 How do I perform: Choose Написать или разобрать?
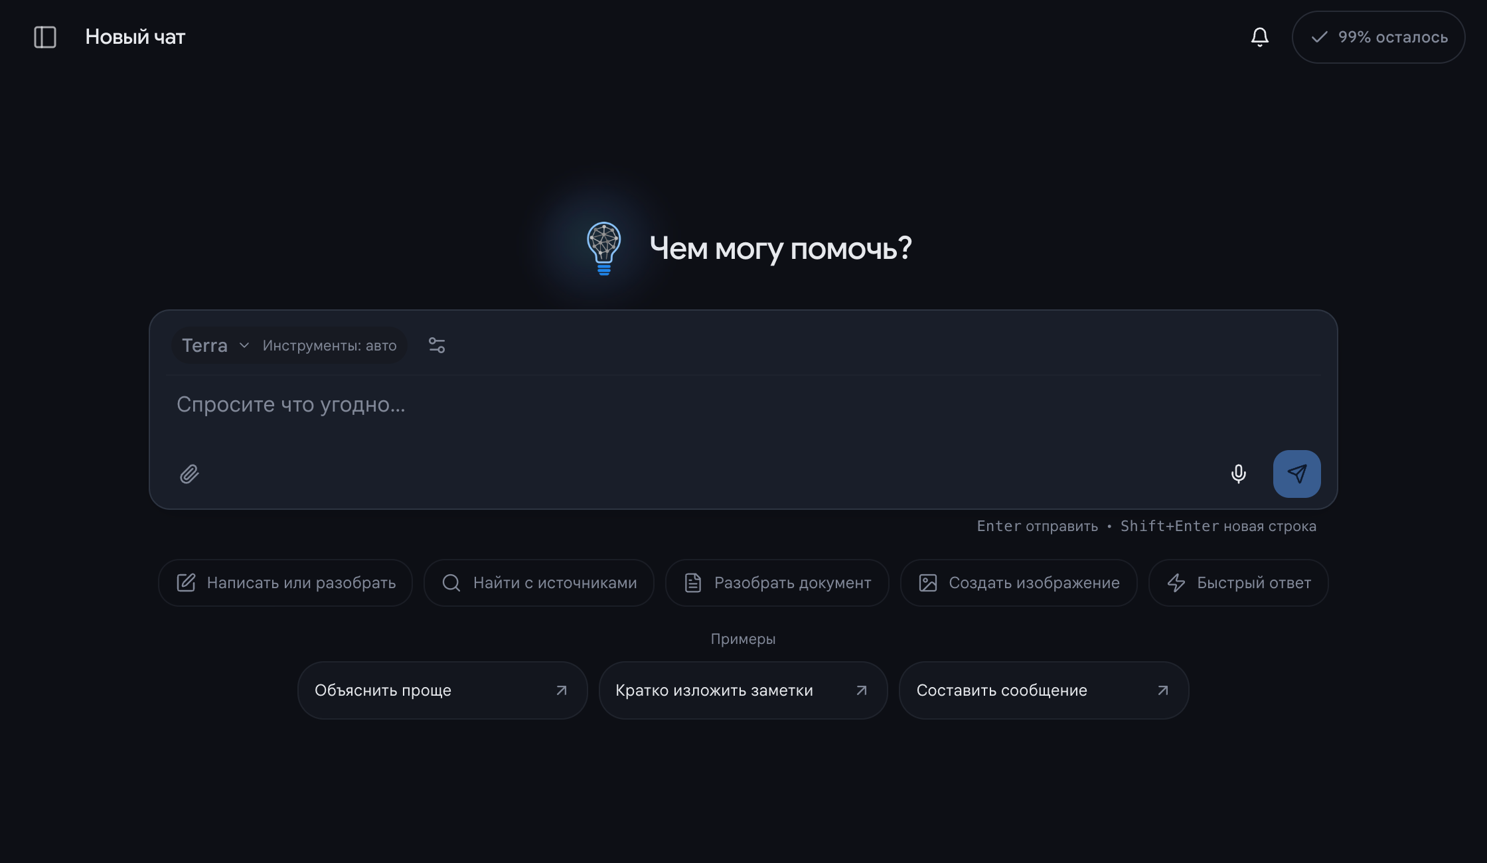coord(285,583)
